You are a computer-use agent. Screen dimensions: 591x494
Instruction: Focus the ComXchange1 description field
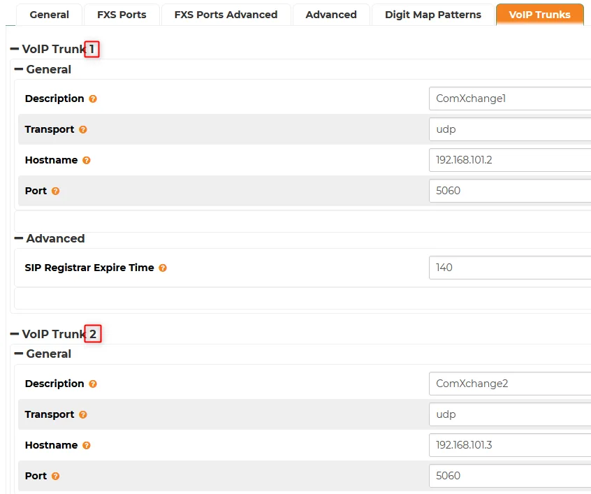pyautogui.click(x=510, y=99)
